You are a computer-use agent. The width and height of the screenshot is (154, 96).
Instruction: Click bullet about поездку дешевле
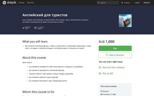51,74
